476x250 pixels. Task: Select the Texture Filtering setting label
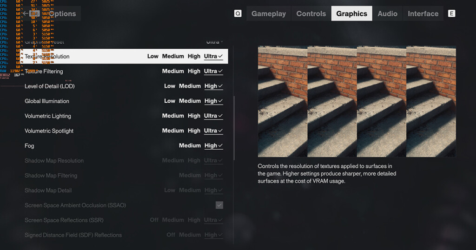pyautogui.click(x=44, y=71)
